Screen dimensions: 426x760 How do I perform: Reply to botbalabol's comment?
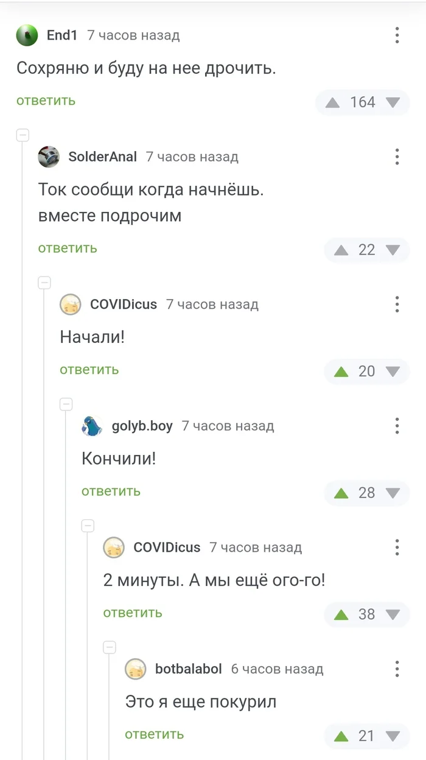[154, 734]
